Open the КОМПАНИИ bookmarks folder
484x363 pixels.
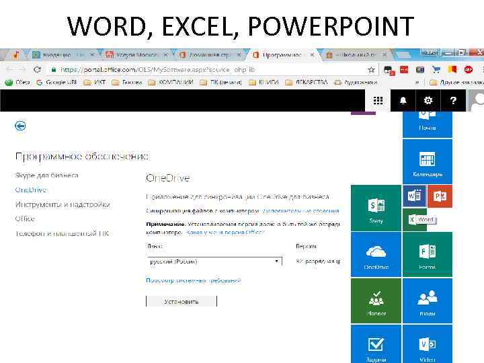click(171, 83)
